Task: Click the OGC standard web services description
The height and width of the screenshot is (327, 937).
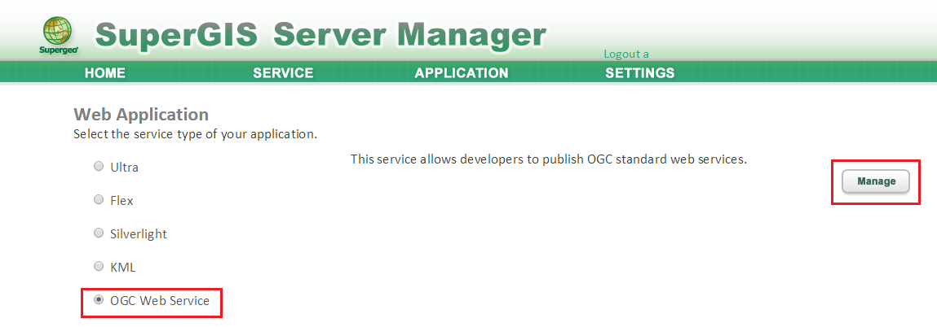Action: [x=549, y=159]
